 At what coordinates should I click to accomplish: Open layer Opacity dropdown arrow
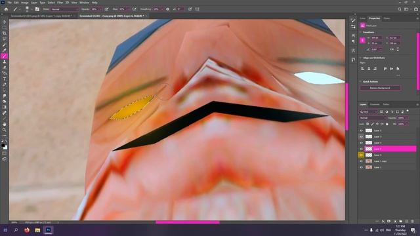tap(407, 118)
